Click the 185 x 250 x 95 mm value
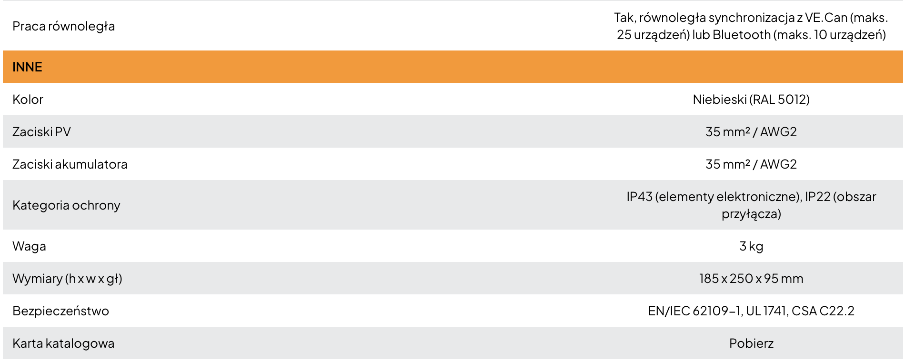Image resolution: width=905 pixels, height=362 pixels. click(751, 278)
